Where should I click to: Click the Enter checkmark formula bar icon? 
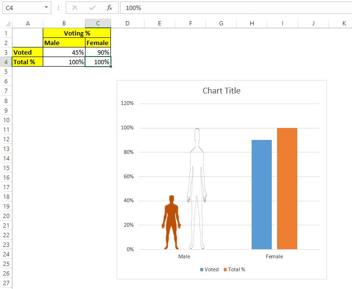92,8
